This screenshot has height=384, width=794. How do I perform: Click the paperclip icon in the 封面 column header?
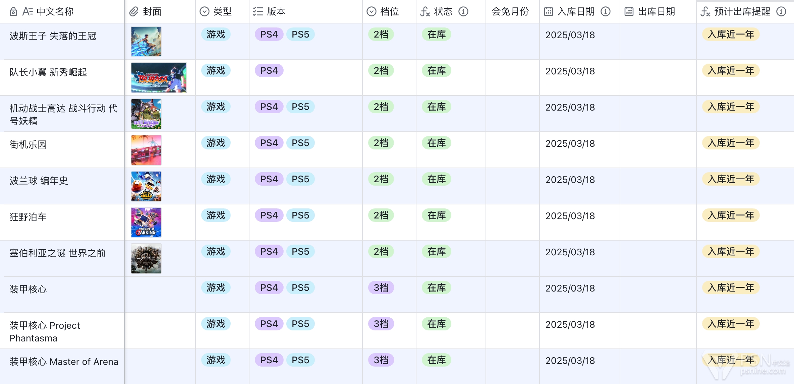pos(134,12)
